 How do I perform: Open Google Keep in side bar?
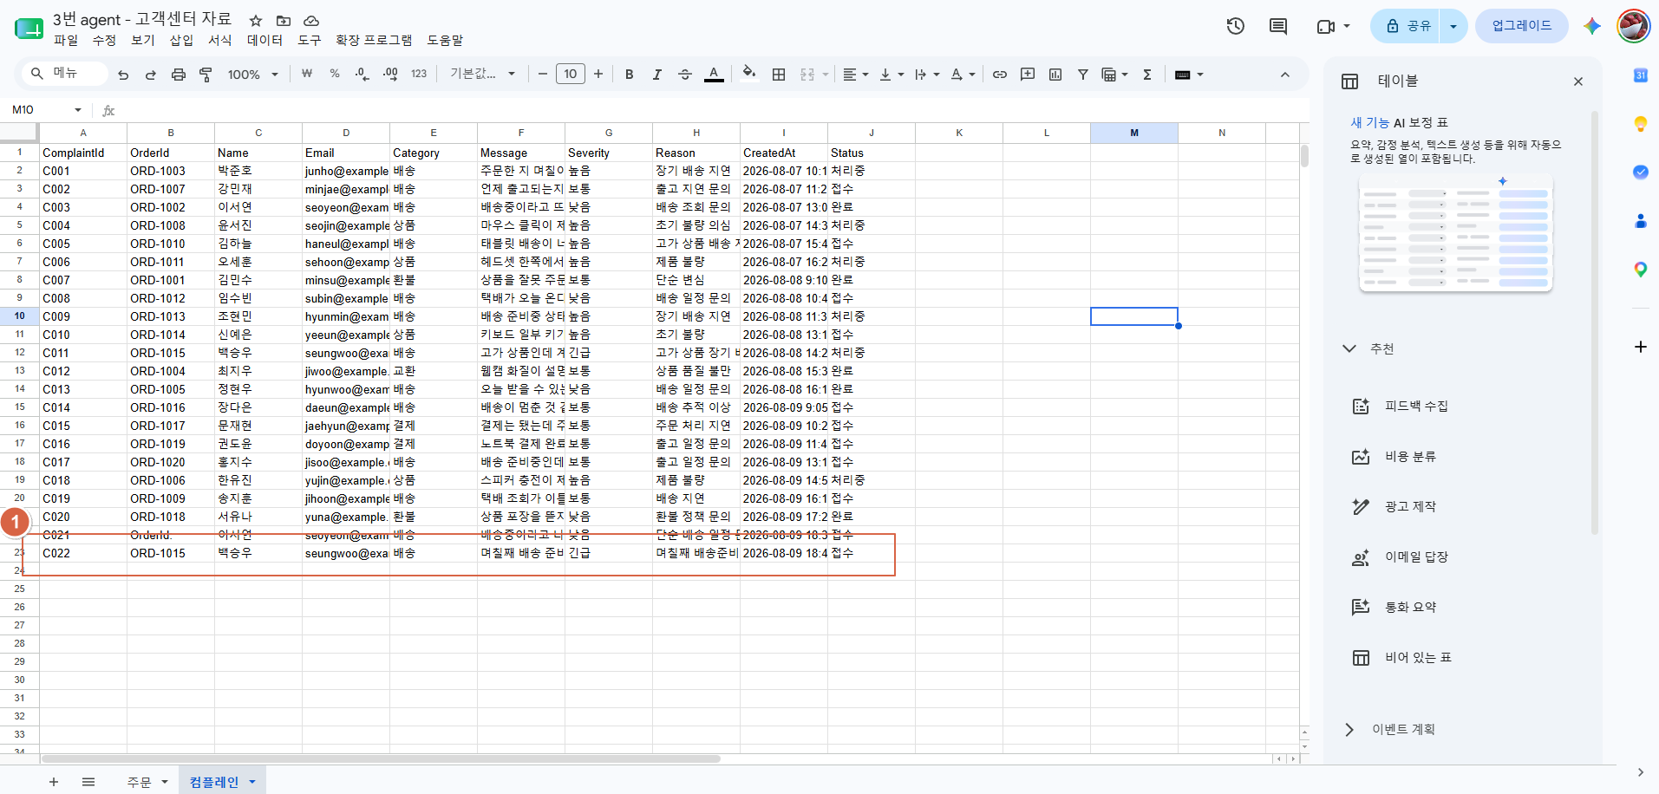(1640, 124)
